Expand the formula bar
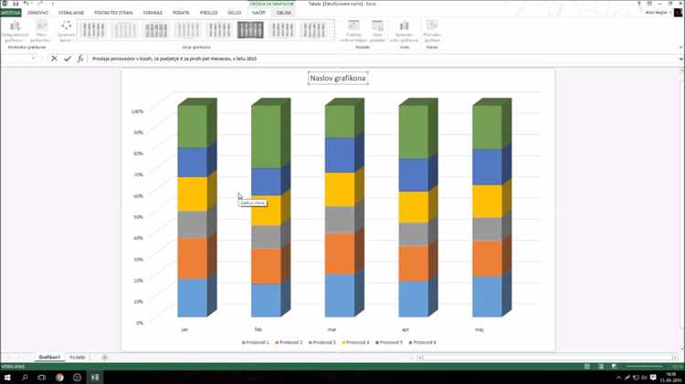This screenshot has width=685, height=384. (x=680, y=59)
